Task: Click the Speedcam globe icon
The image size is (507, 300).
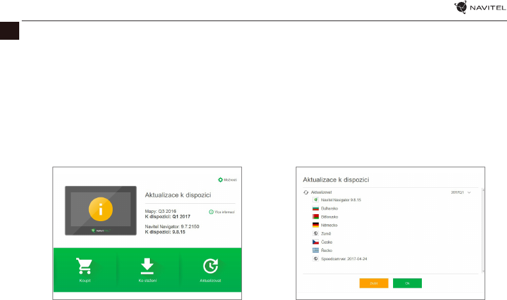Action: click(x=316, y=259)
